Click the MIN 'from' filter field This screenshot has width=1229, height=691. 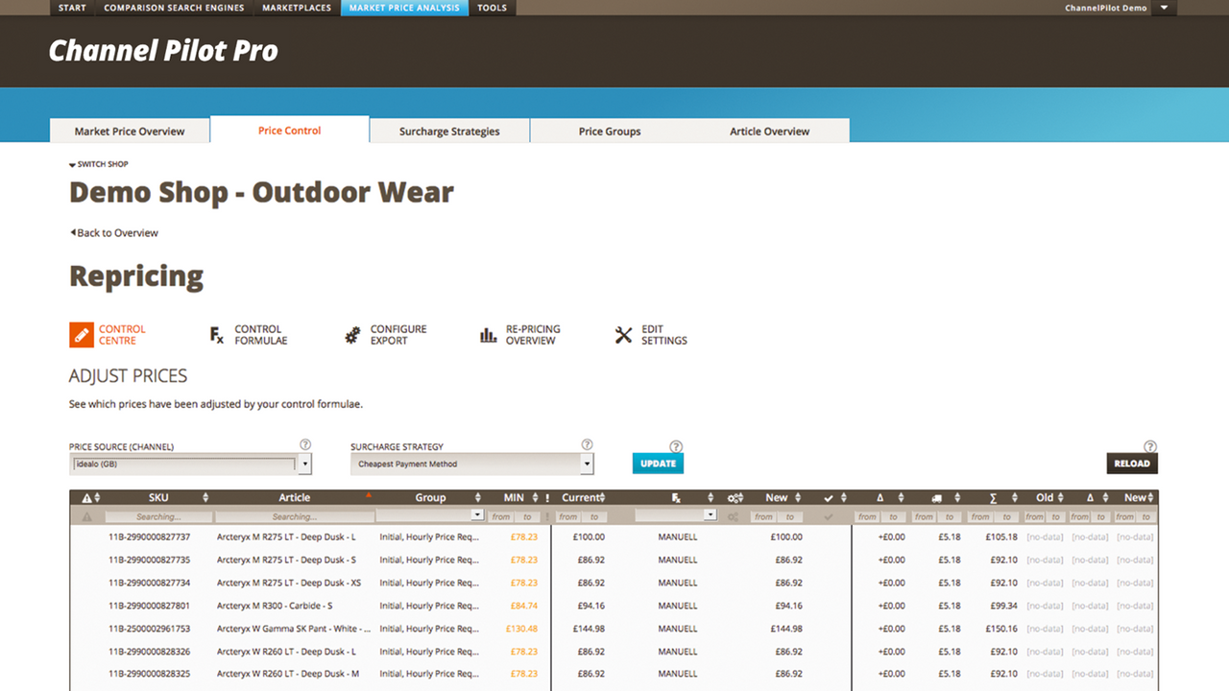501,516
